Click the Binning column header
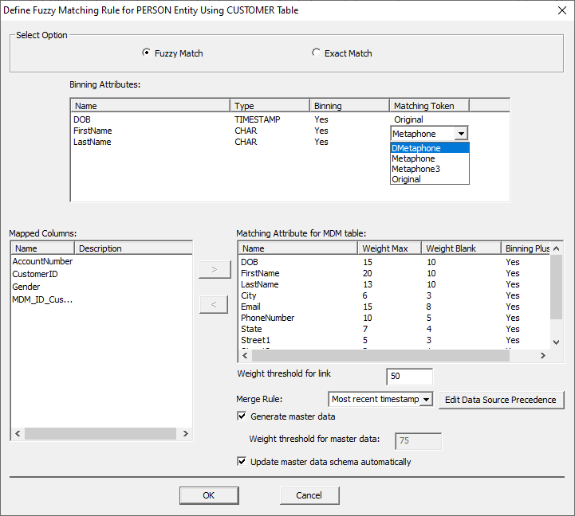 349,106
